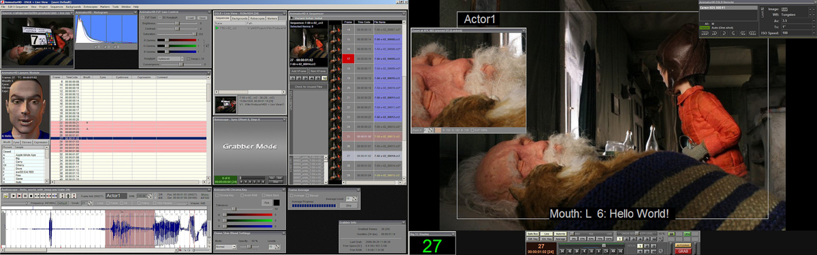Toggle the Swap L/R checkbox
Screen dimensions: 817x255
[189, 58]
